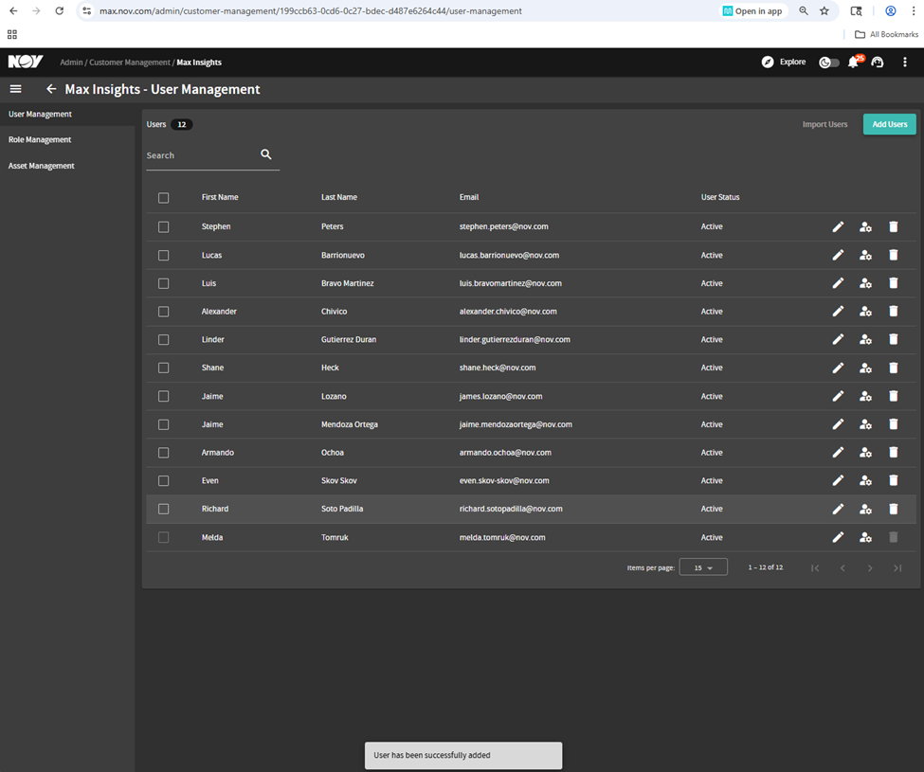This screenshot has height=772, width=924.
Task: Click the Email column header
Action: tap(469, 197)
